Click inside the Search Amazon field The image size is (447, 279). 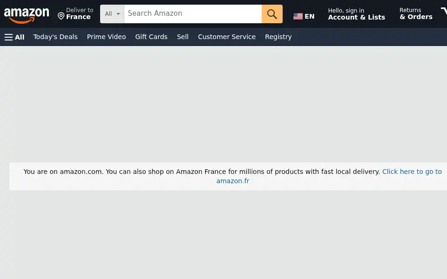[x=193, y=13]
